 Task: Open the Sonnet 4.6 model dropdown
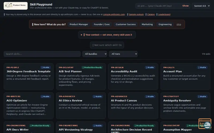[x=201, y=6]
